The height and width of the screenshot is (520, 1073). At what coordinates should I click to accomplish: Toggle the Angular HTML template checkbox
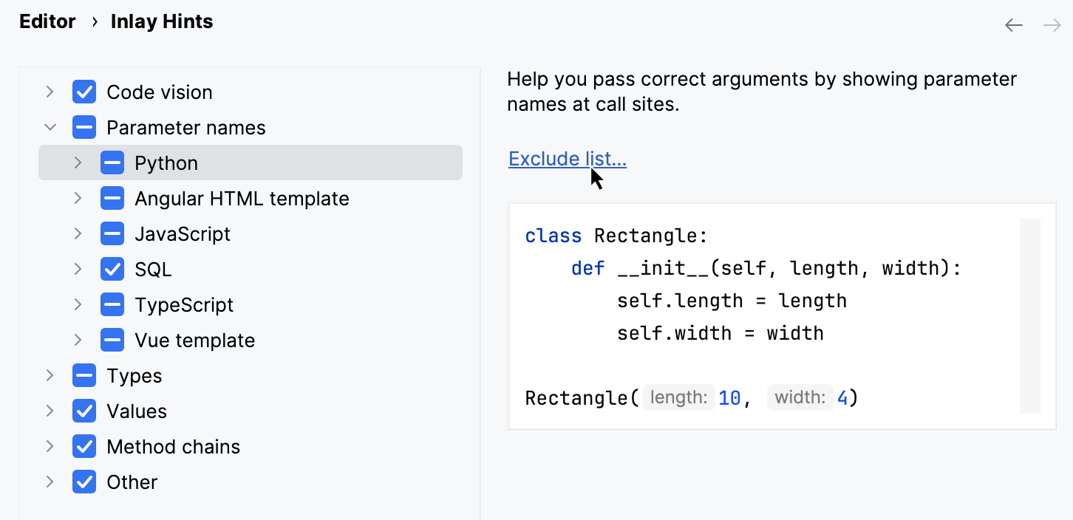coord(112,198)
